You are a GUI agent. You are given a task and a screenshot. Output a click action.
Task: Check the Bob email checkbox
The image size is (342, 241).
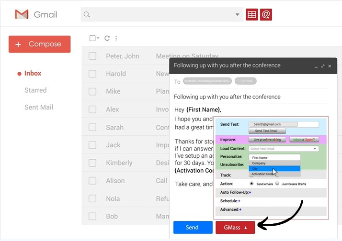92,217
